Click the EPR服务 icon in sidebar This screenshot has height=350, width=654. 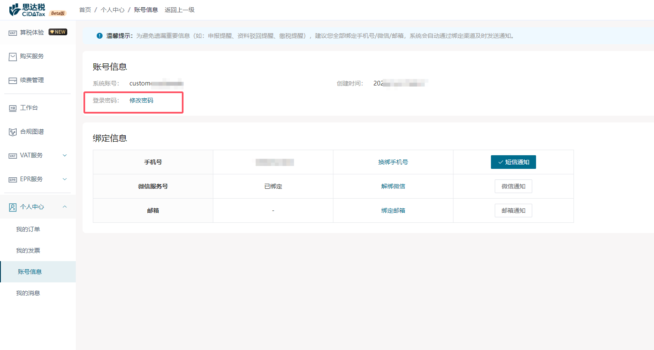click(x=13, y=179)
